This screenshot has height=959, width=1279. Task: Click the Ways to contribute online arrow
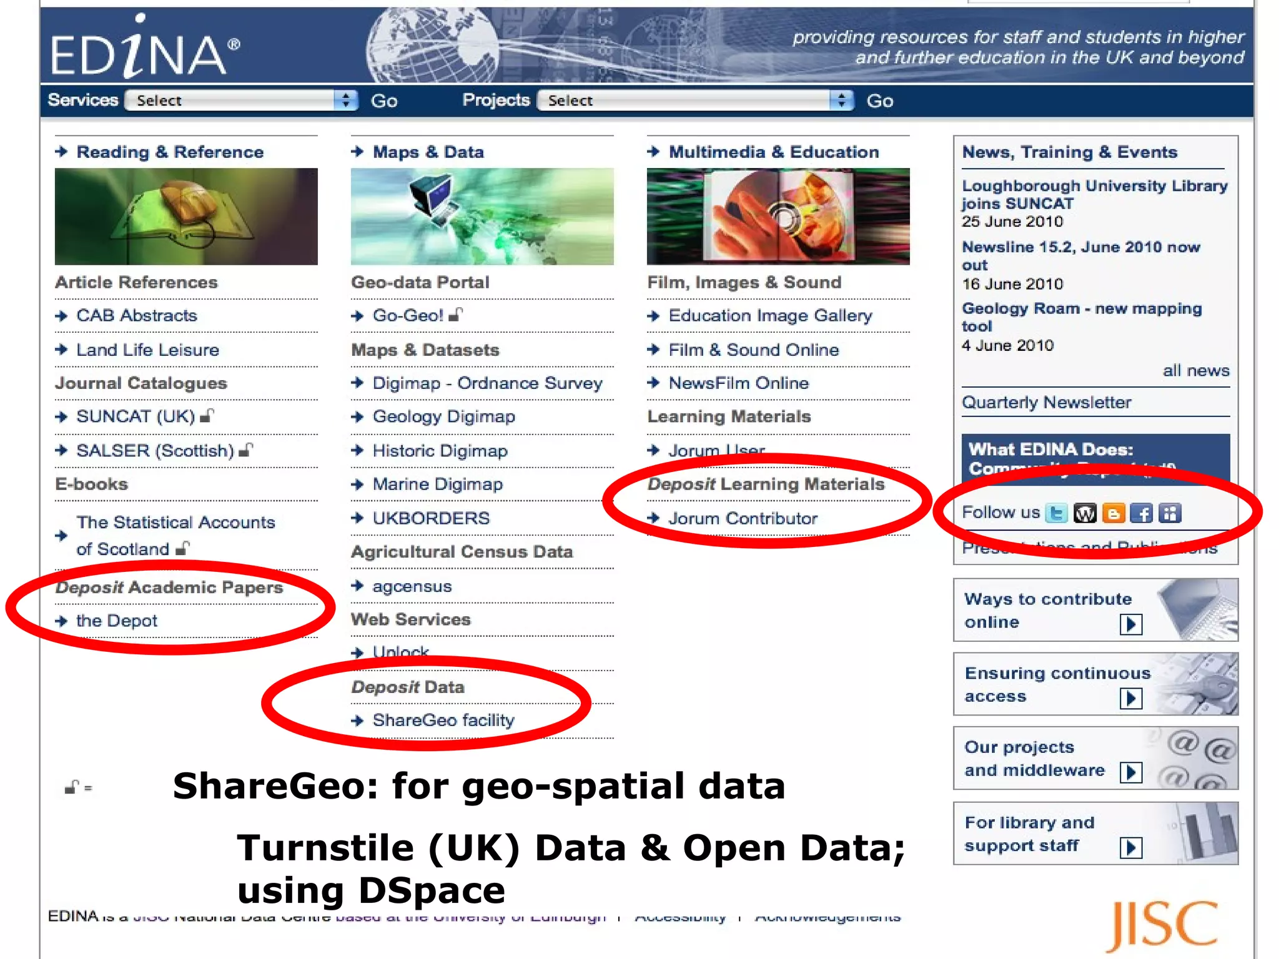pyautogui.click(x=1131, y=624)
